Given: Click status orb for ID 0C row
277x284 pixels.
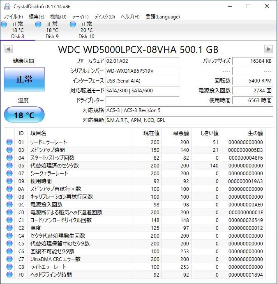Looking at the screenshot, I should point(9,204).
